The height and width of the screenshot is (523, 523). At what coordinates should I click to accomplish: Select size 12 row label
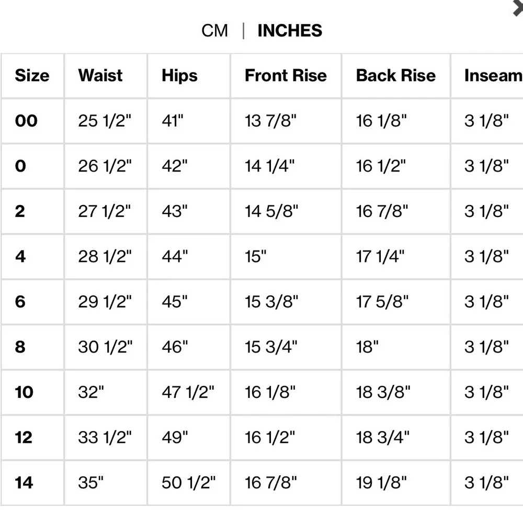pos(24,437)
